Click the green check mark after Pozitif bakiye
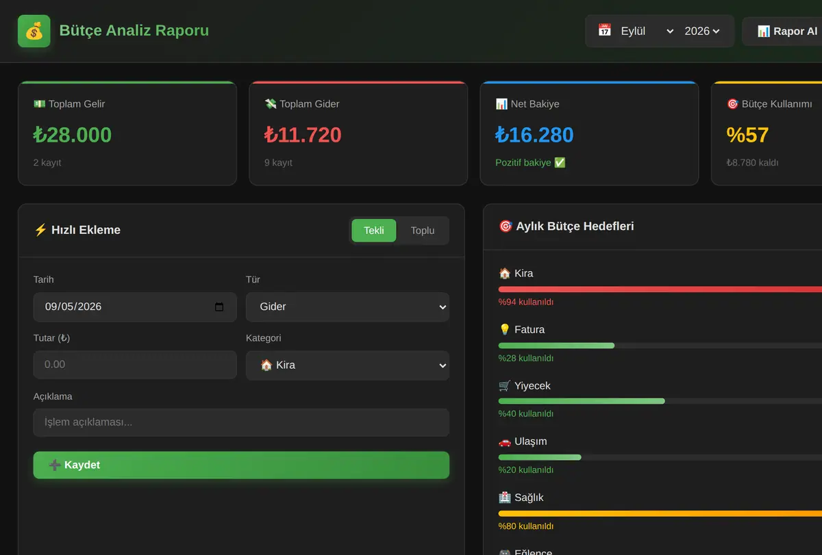822x555 pixels. pos(560,163)
